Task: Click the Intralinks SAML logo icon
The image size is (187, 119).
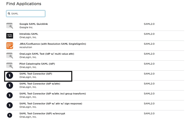Action: tap(10, 36)
